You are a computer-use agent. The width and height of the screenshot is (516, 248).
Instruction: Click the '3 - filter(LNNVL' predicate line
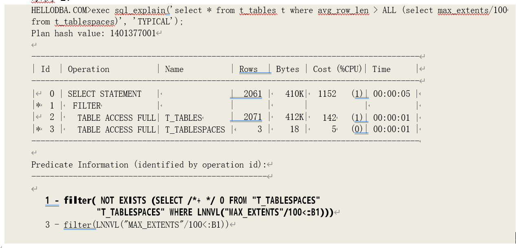tap(137, 225)
